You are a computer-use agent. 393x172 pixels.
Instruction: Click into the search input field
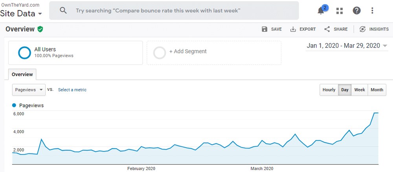[174, 11]
